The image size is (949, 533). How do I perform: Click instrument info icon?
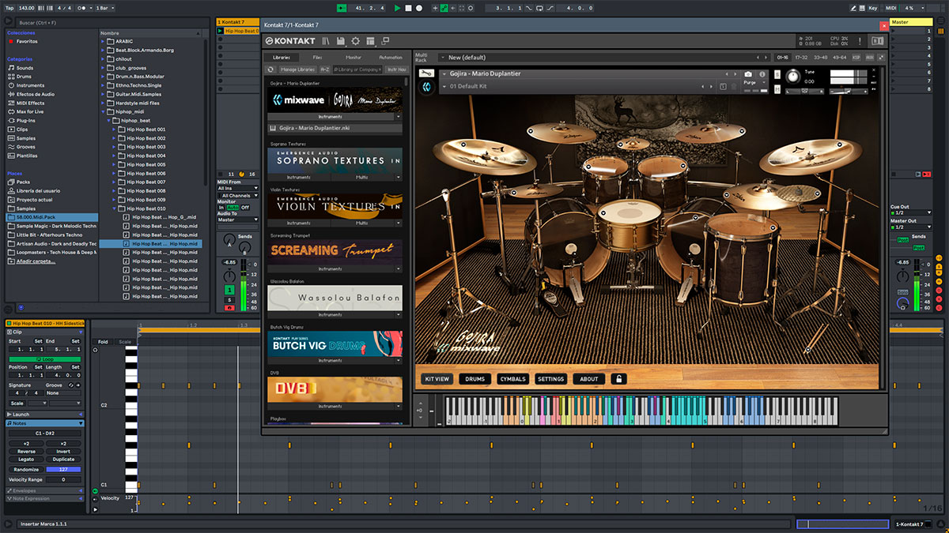tap(762, 74)
